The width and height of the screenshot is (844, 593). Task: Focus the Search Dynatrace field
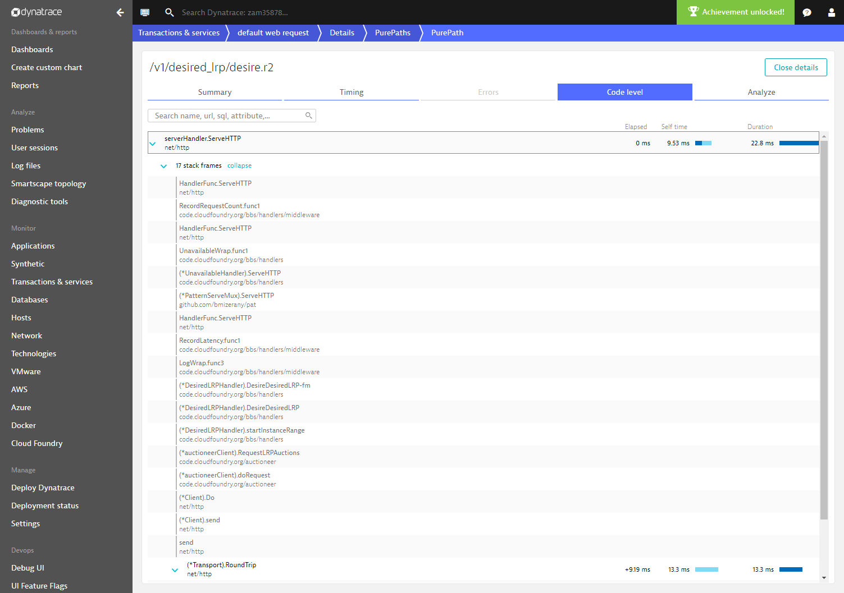pos(235,12)
